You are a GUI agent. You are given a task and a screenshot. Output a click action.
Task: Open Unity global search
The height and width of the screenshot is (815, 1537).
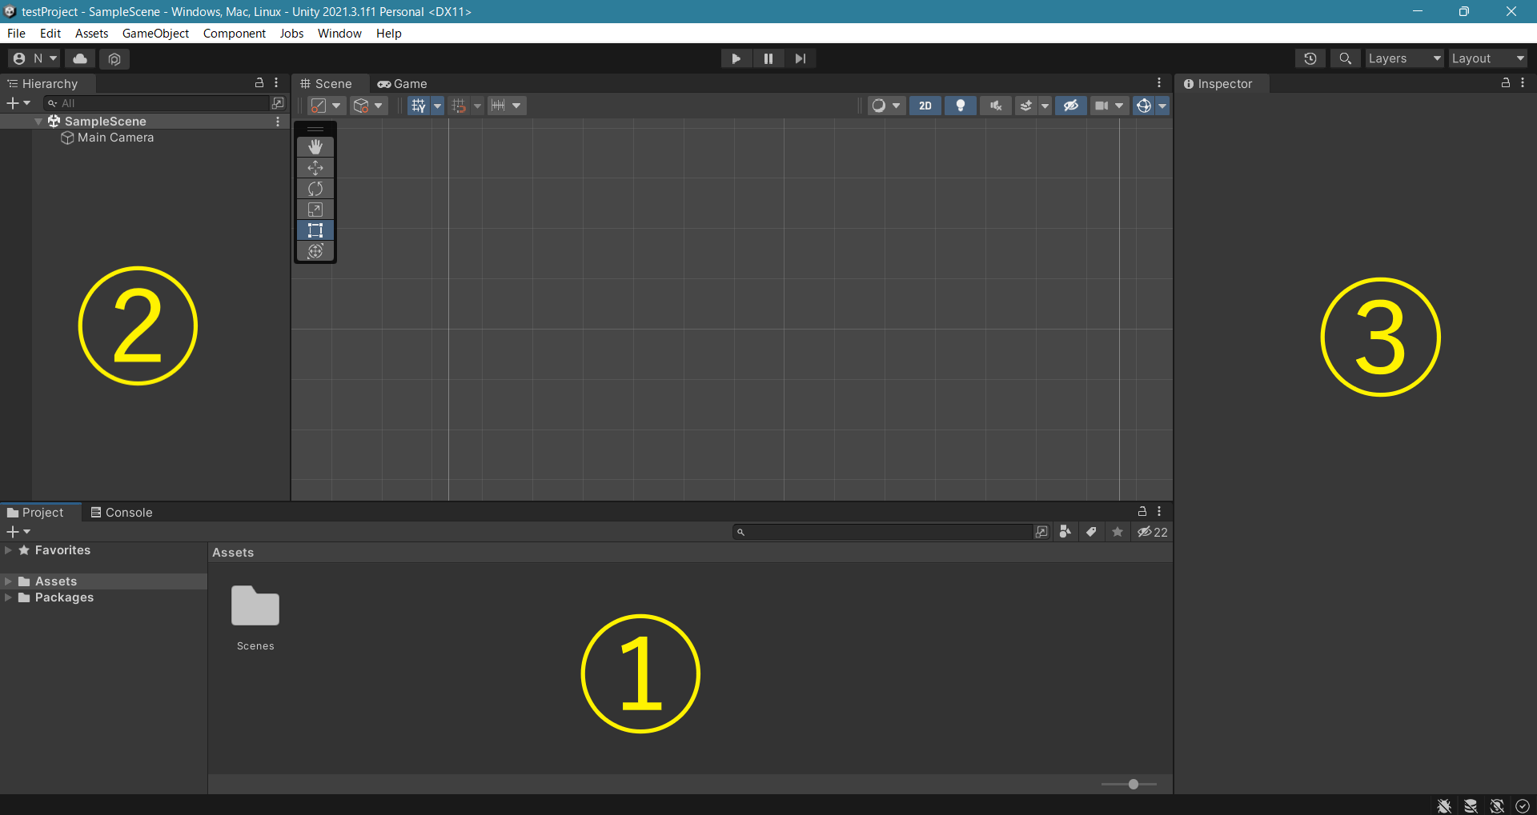tap(1345, 58)
